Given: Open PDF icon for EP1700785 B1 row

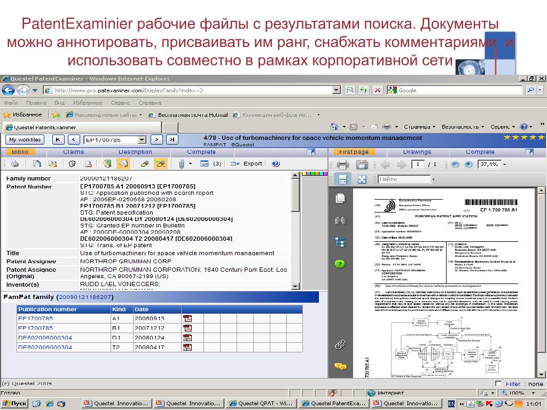Looking at the screenshot, I should pos(187,328).
